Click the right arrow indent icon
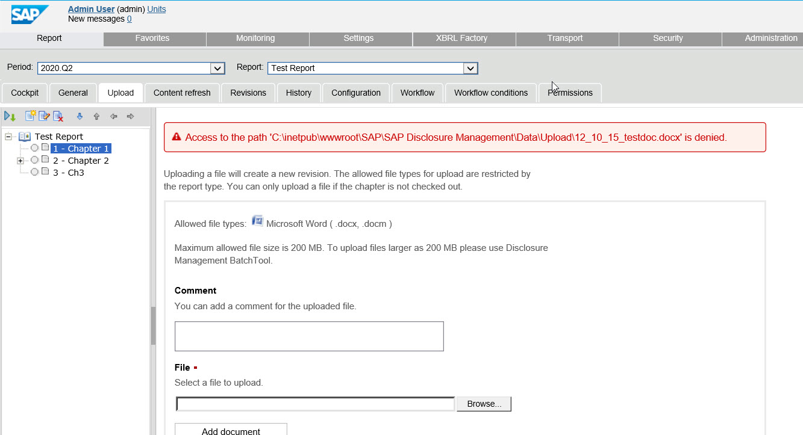The height and width of the screenshot is (435, 803). point(130,116)
